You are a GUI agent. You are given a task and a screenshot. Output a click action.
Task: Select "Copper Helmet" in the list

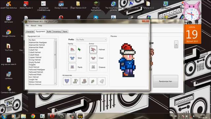pyautogui.click(x=35, y=57)
